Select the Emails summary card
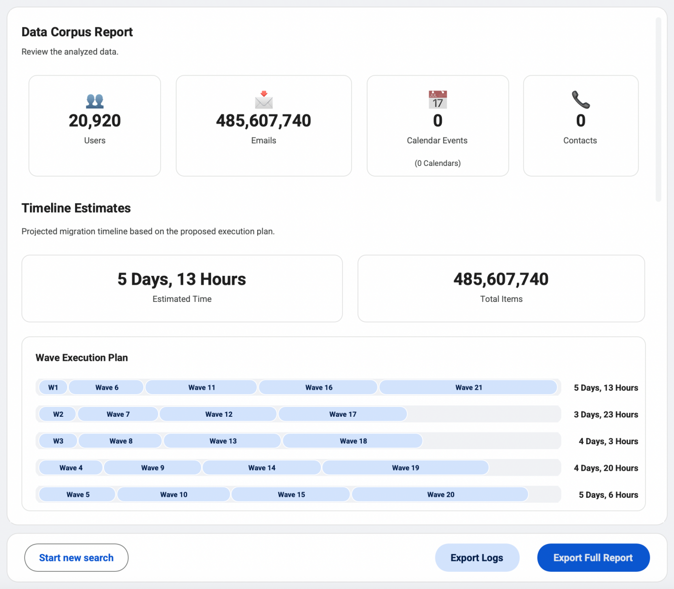674x589 pixels. click(264, 125)
